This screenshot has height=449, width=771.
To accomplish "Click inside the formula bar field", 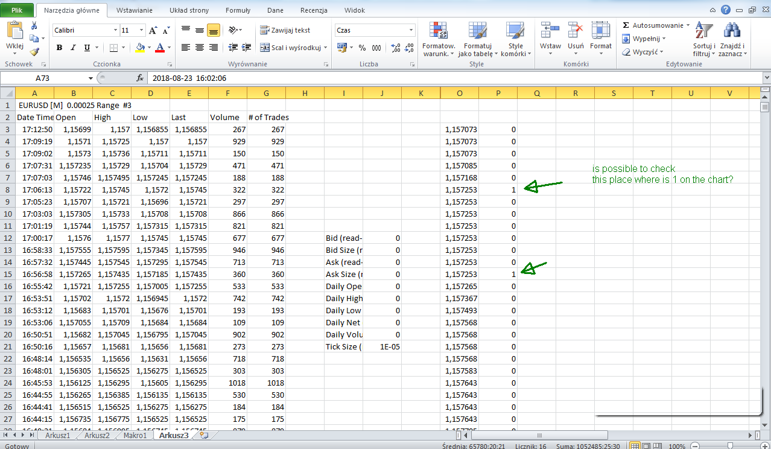I will click(422, 78).
